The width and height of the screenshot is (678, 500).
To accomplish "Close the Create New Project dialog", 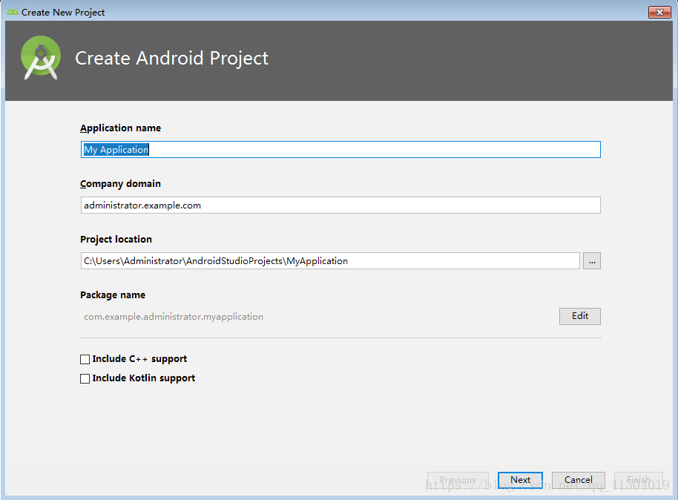I will 659,12.
